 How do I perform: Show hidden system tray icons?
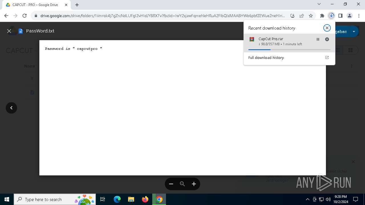[x=307, y=199]
